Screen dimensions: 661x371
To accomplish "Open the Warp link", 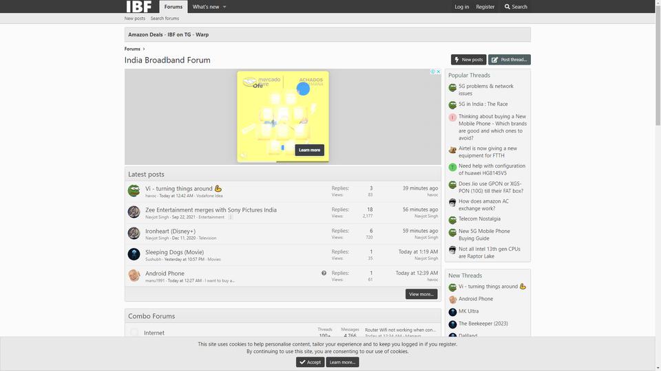I will pos(202,34).
